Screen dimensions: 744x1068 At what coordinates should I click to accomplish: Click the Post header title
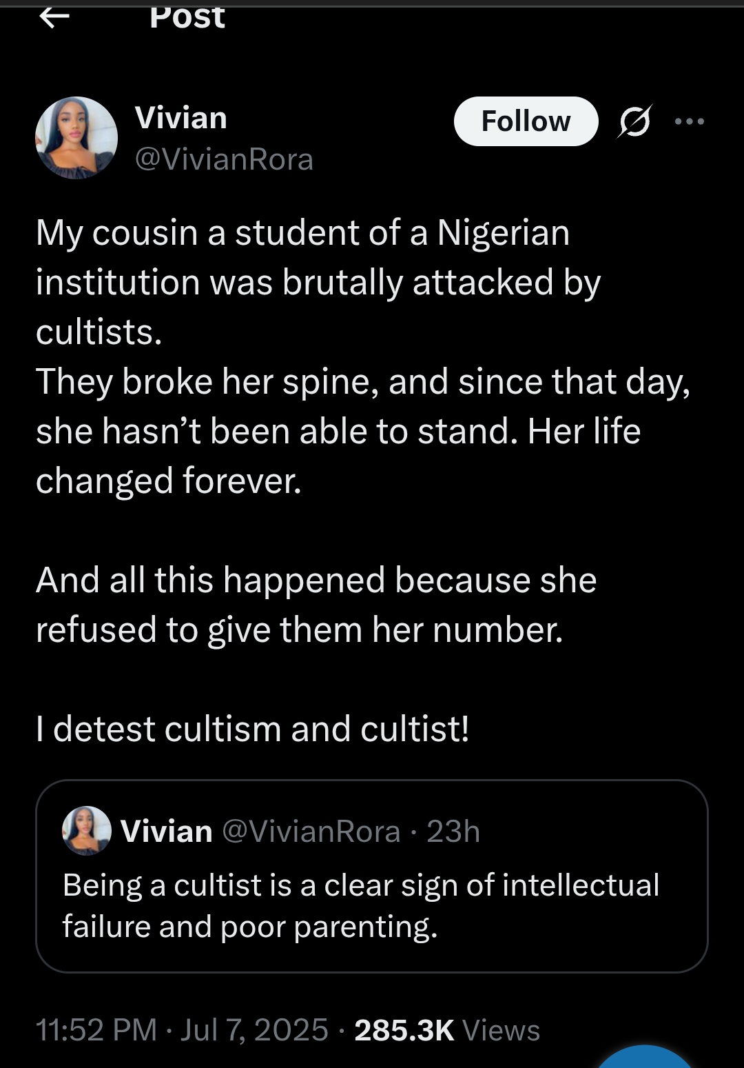coord(187,17)
